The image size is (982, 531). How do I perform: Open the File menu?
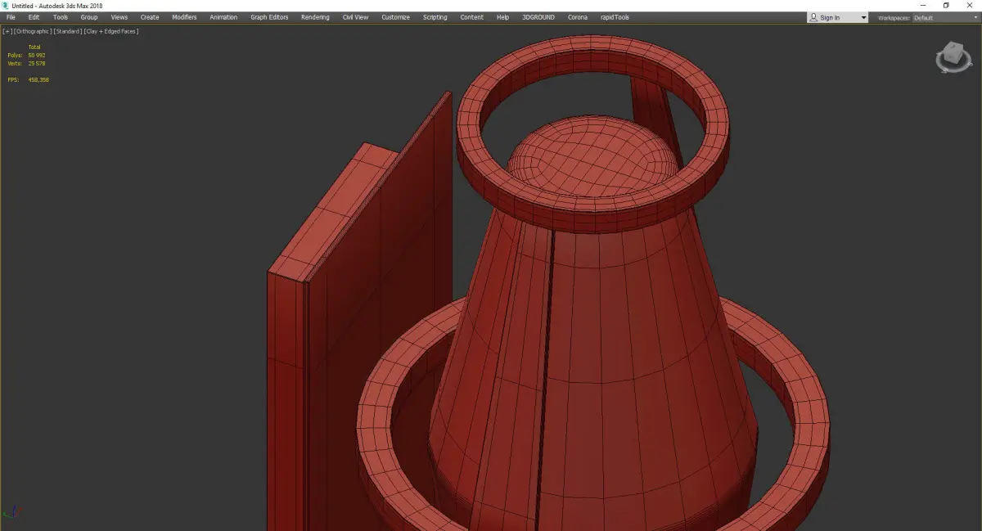11,17
